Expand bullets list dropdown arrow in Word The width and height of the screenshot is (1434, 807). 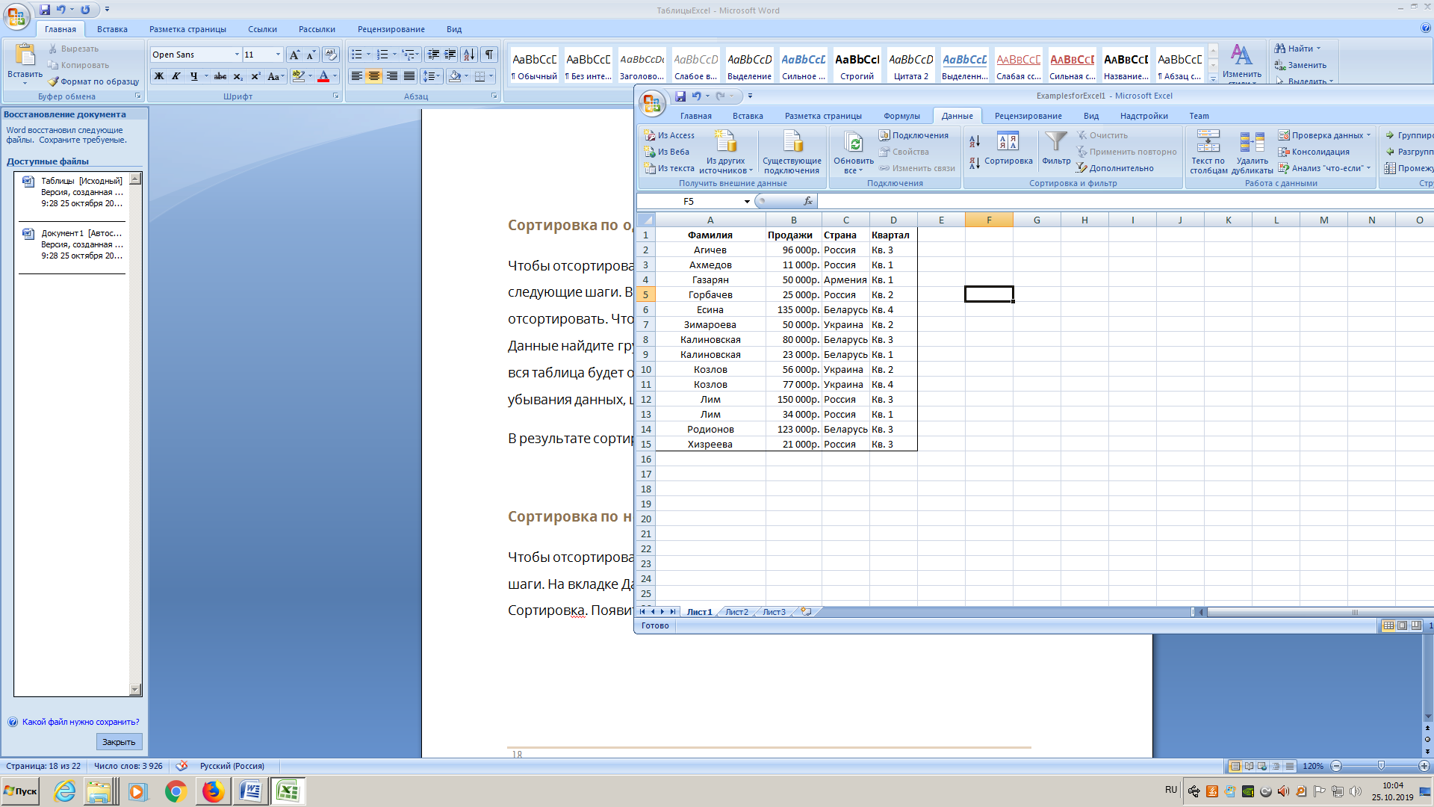(368, 55)
